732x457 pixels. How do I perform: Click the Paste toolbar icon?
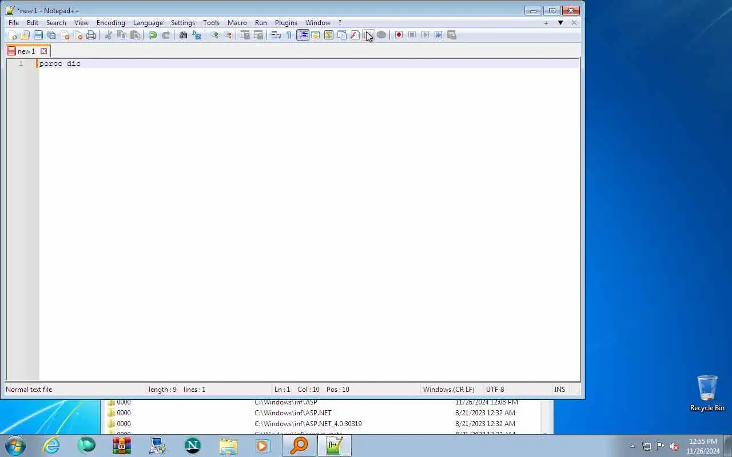tap(135, 35)
